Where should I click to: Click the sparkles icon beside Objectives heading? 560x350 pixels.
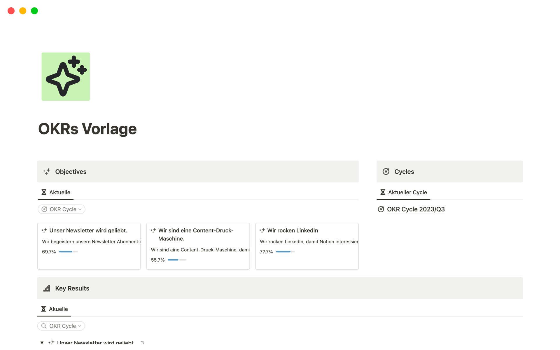(x=47, y=171)
